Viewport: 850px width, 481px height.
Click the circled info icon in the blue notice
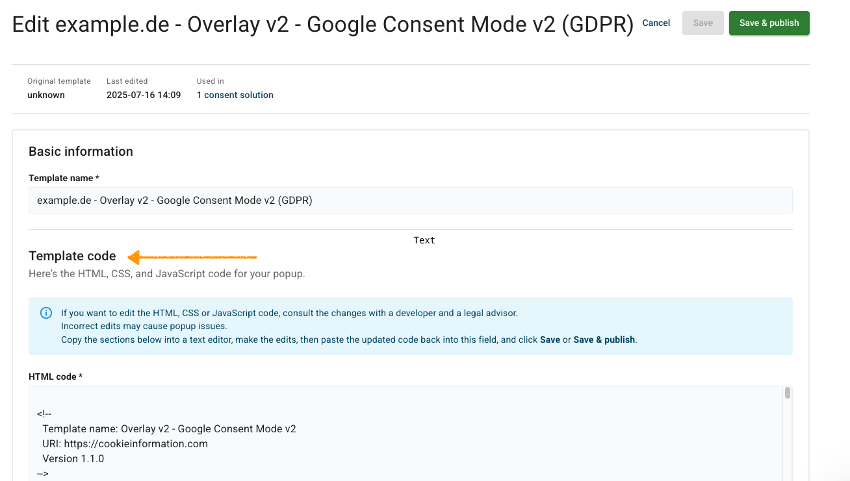[x=45, y=312]
